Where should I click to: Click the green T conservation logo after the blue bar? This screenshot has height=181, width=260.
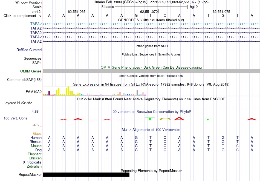click(x=150, y=119)
